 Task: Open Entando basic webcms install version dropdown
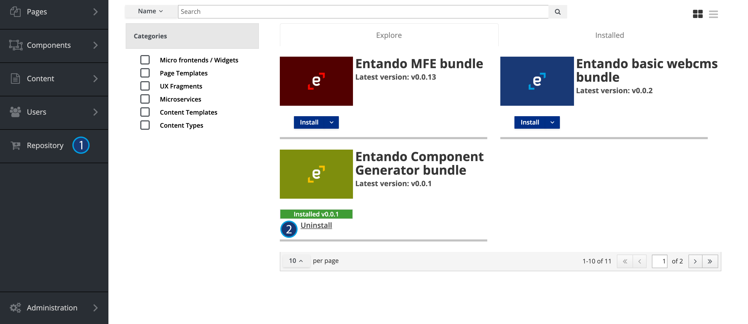552,122
